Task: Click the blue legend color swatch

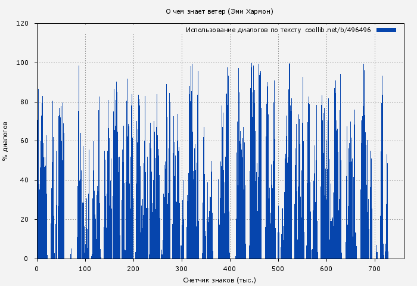Action: (x=386, y=30)
